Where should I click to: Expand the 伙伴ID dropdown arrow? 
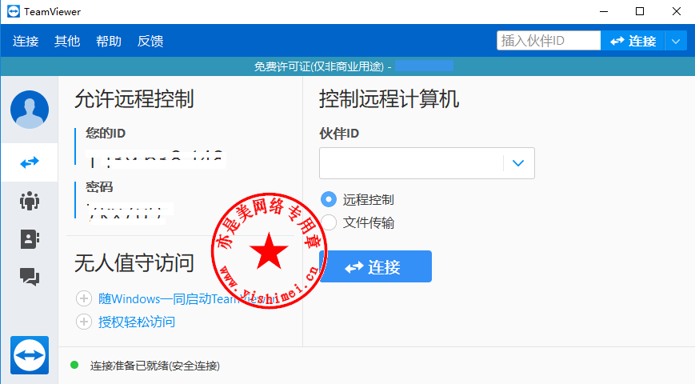coord(518,163)
